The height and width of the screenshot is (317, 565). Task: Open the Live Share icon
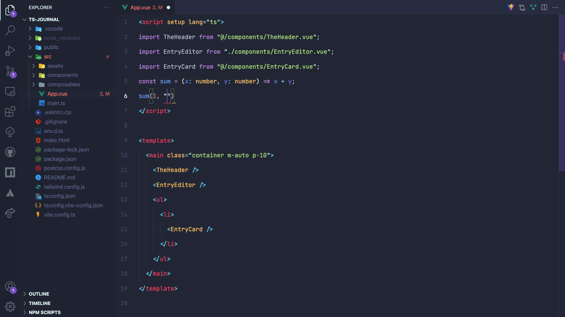[x=10, y=213]
